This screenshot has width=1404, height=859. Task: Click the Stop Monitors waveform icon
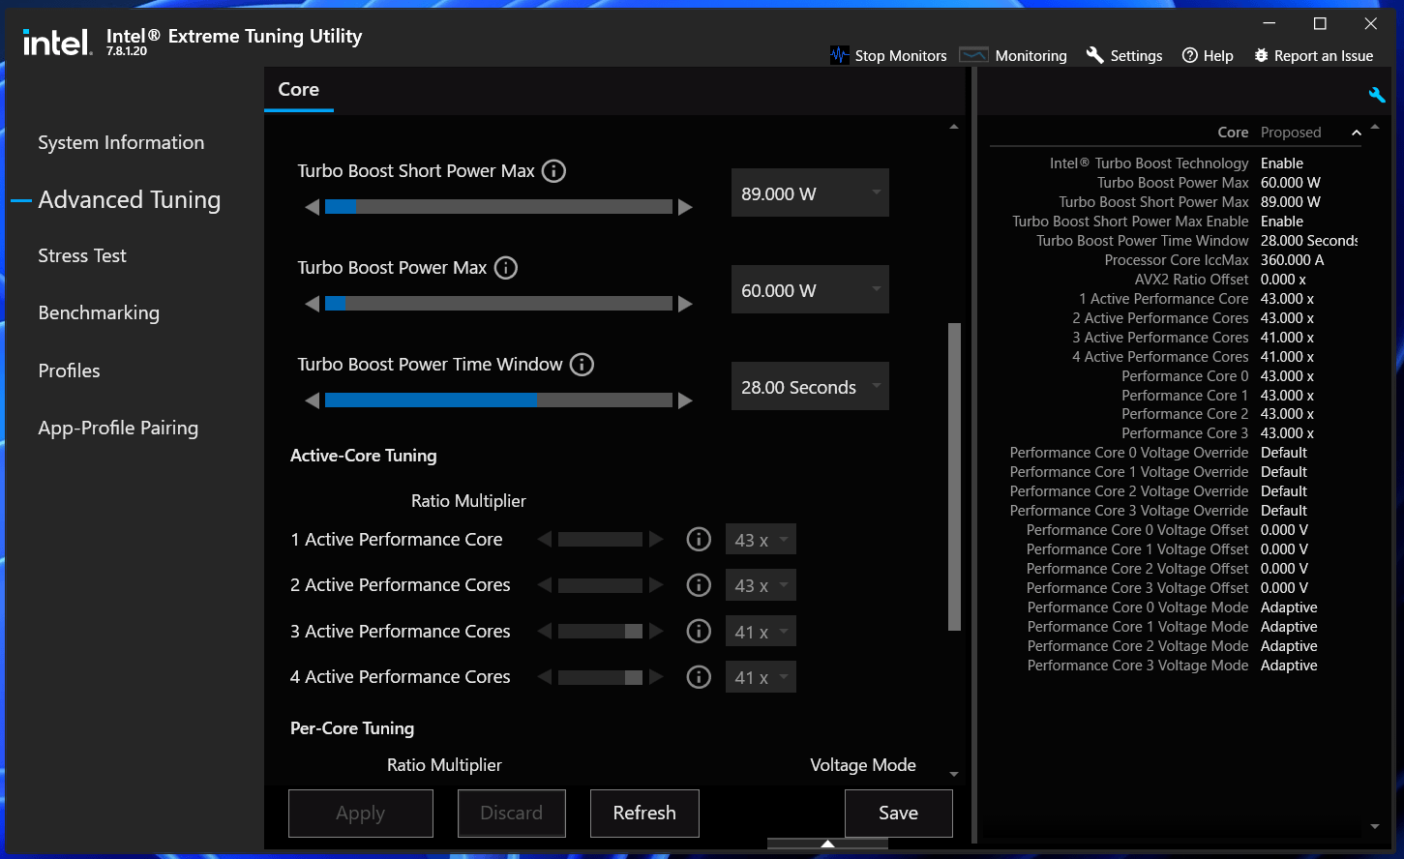(x=839, y=55)
